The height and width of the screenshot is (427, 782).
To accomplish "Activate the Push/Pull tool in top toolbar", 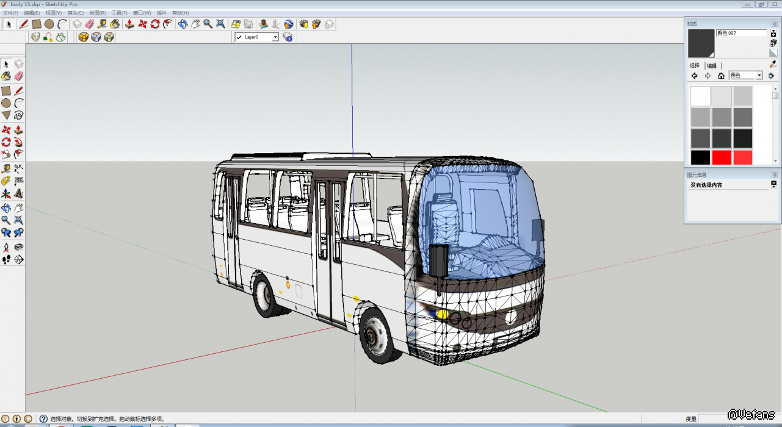I will coord(129,24).
